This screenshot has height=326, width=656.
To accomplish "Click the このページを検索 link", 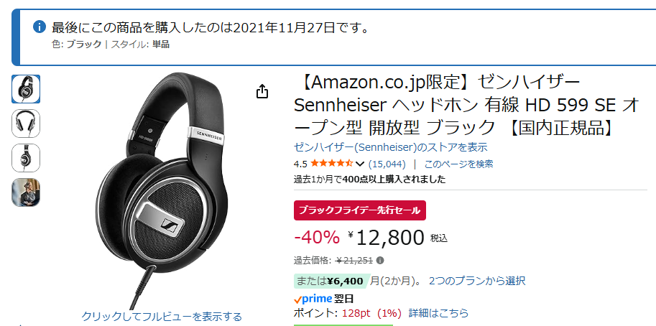I will 458,164.
